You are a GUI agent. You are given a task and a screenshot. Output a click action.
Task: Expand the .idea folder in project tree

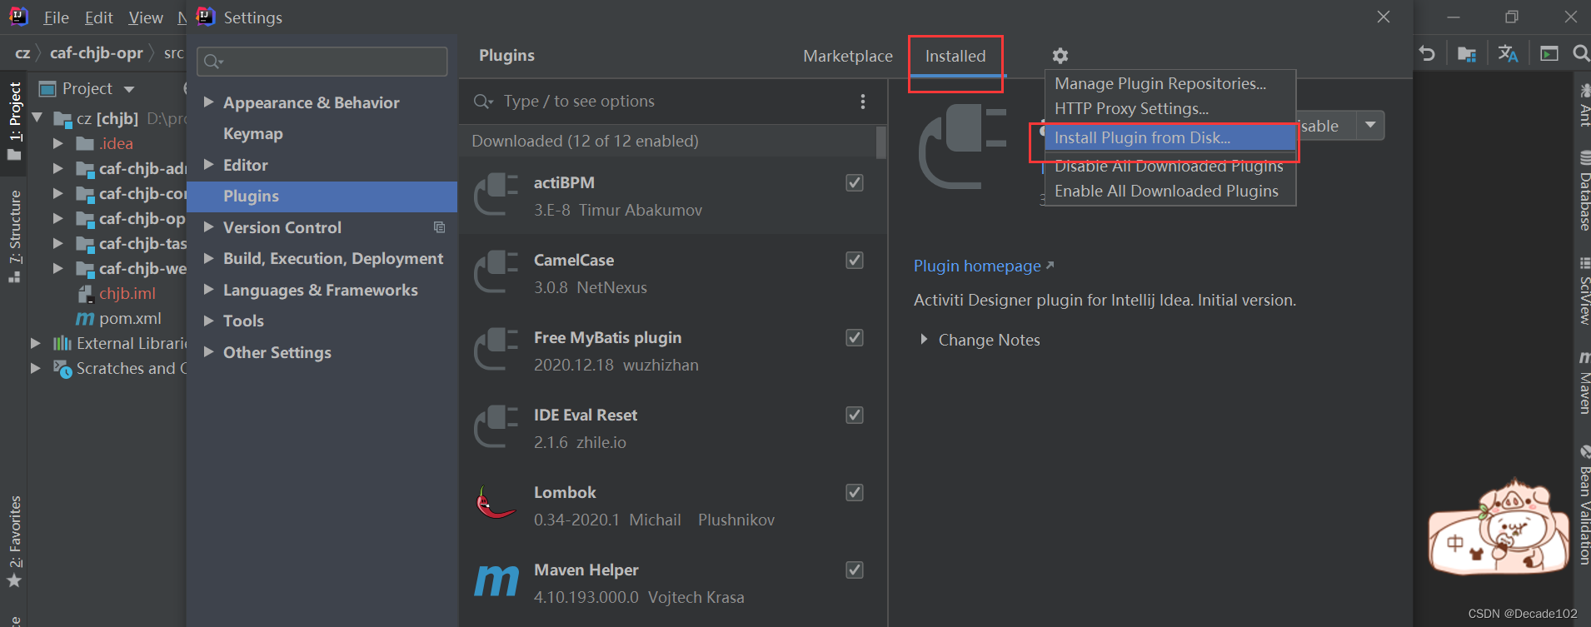(x=57, y=144)
